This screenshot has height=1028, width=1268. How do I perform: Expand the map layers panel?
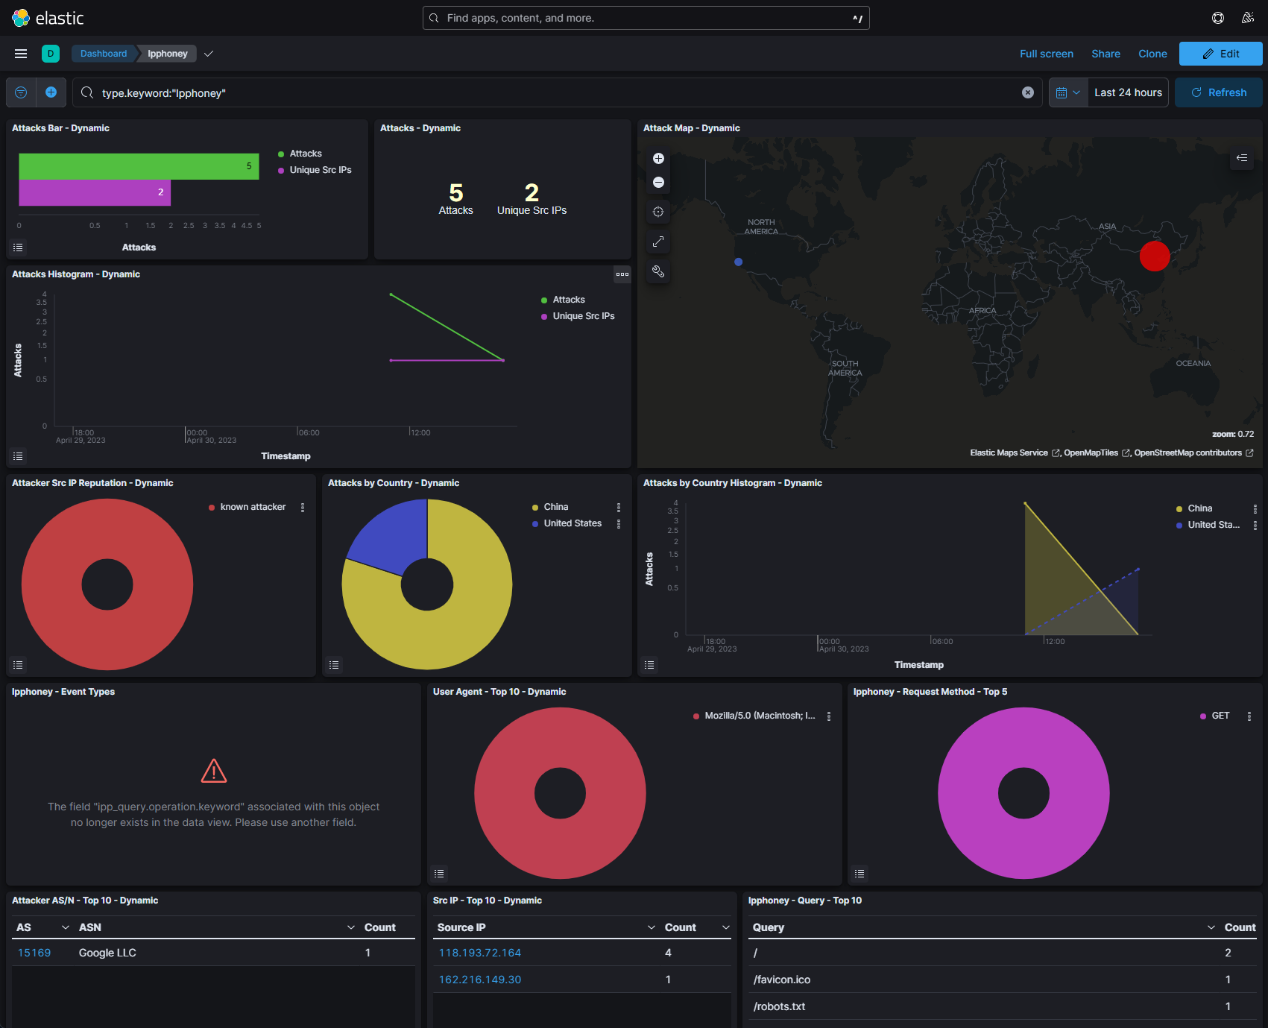[1242, 158]
